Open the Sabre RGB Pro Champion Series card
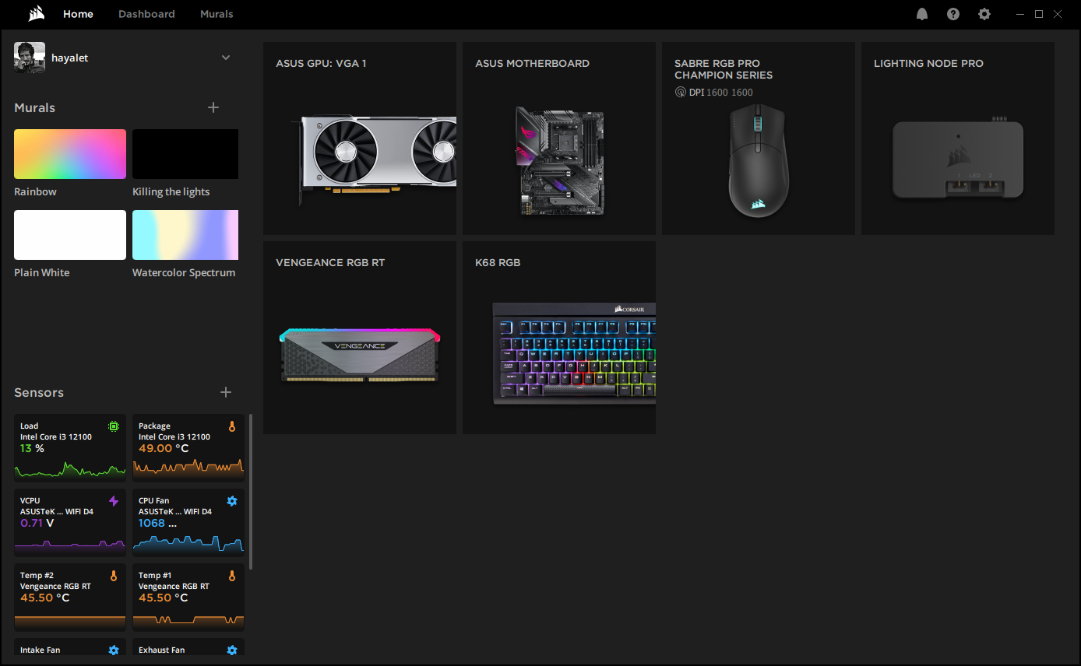1081x666 pixels. pos(759,138)
